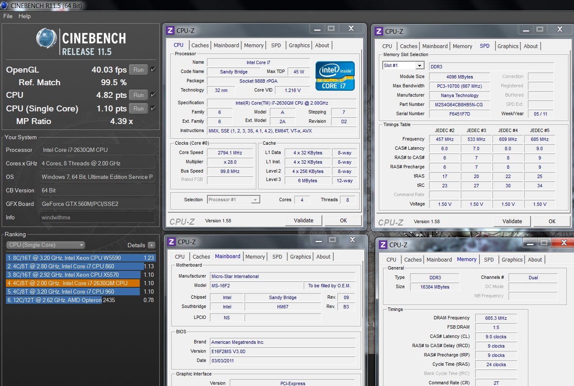Click the CPU-Z purple Z icon in top-left window
Viewport: 574px width, 386px height.
point(171,30)
